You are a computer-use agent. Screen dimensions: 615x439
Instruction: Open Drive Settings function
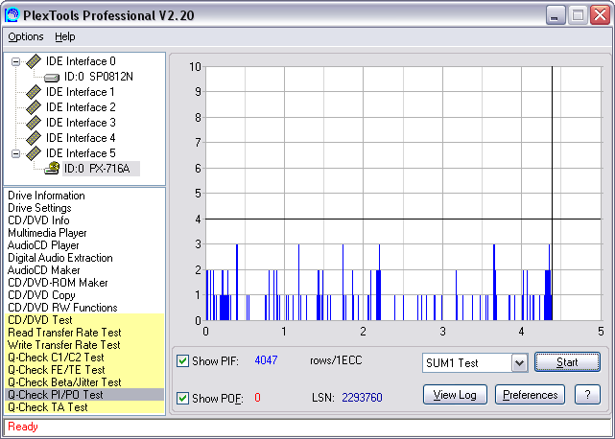point(39,208)
